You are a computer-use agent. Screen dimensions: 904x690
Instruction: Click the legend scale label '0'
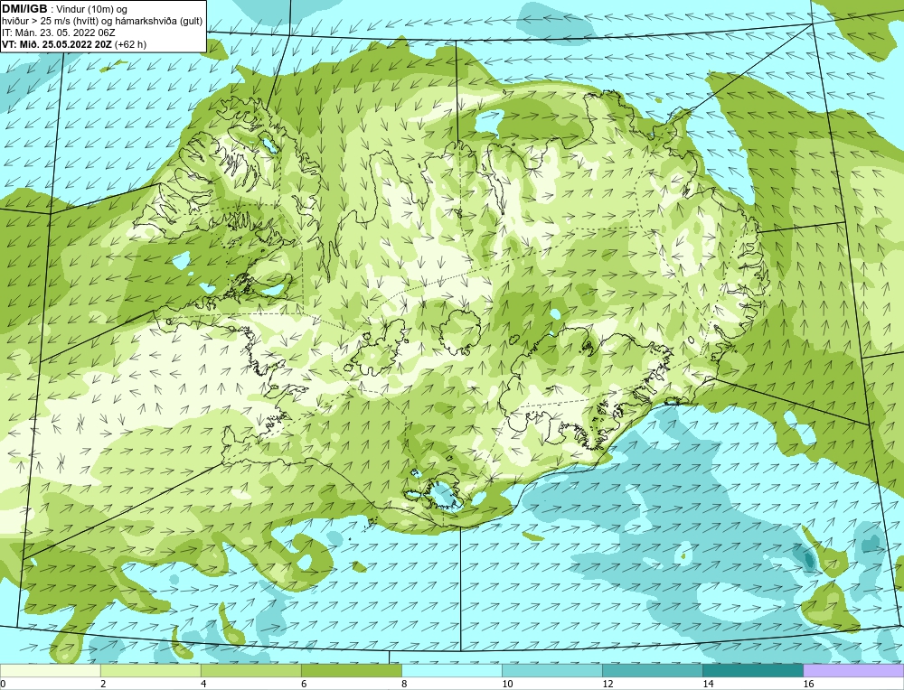[x=3, y=685]
